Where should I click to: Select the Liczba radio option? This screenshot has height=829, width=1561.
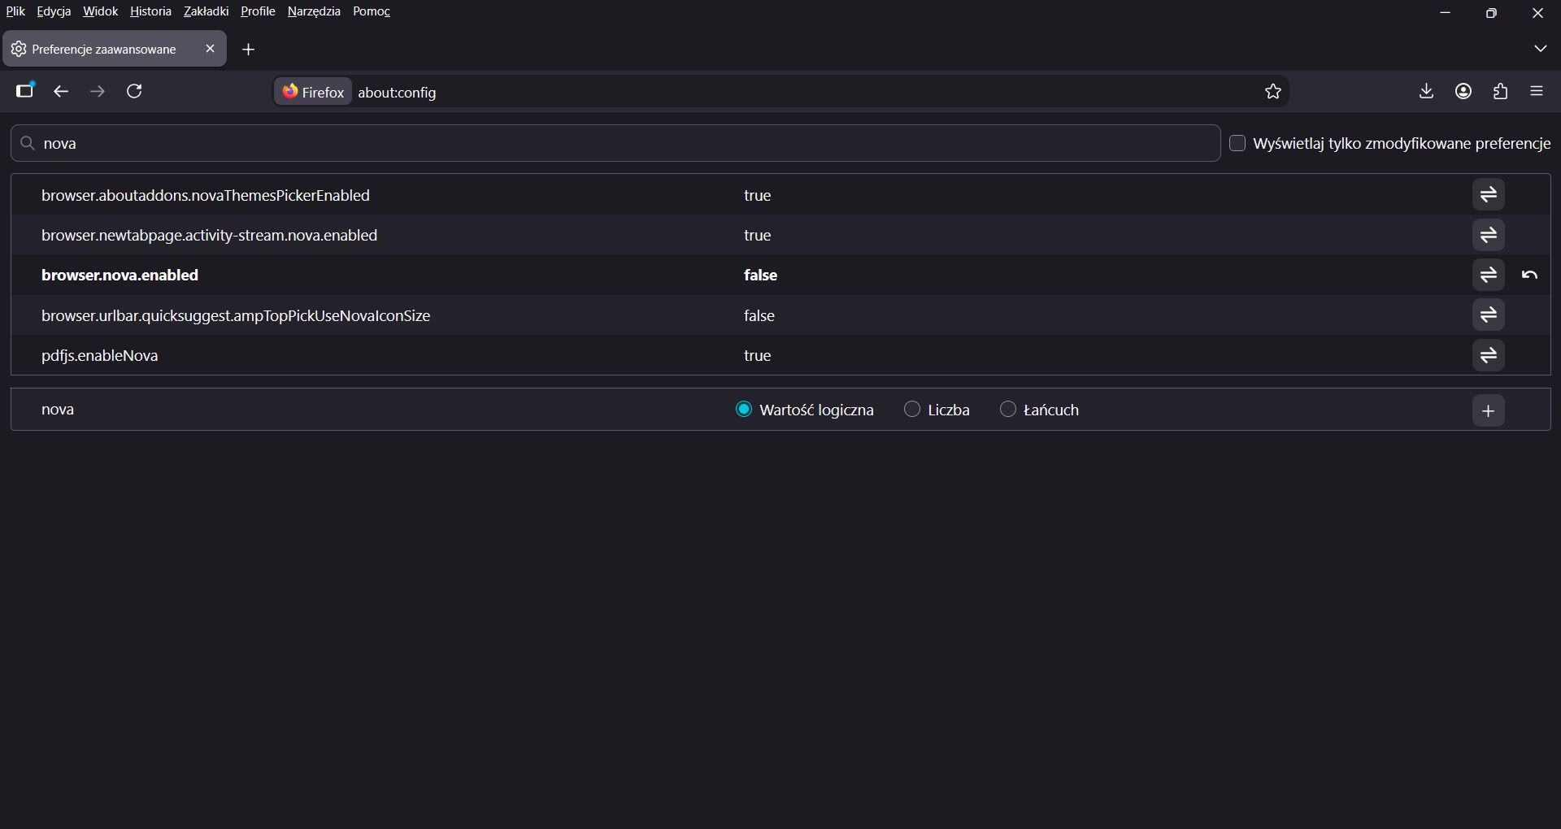912,410
